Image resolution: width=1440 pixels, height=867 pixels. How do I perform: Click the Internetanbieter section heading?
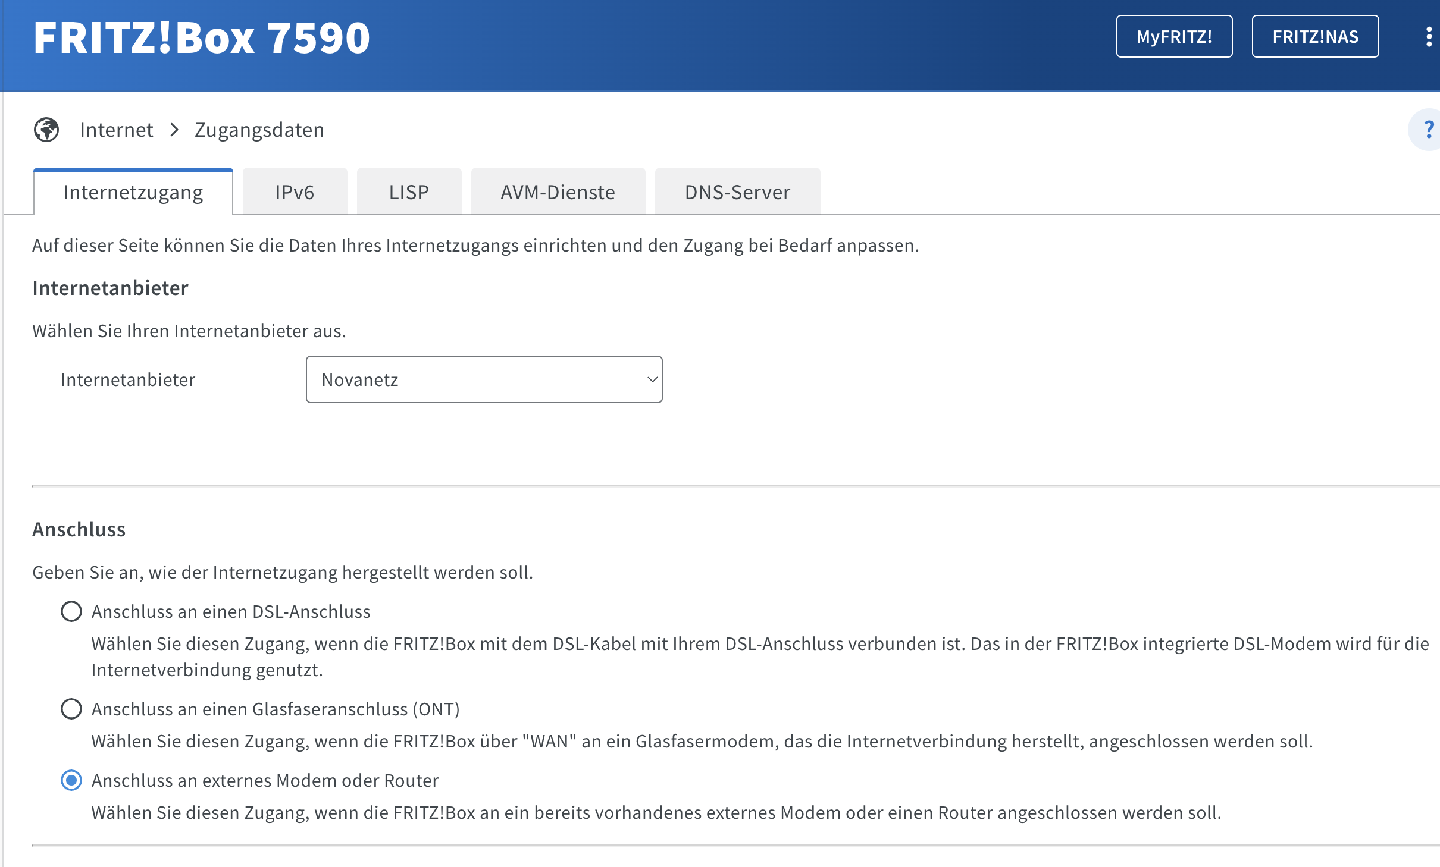[x=110, y=288]
